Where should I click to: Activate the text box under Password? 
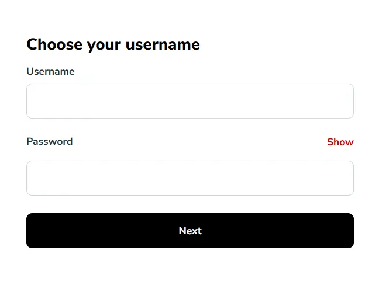pos(189,178)
